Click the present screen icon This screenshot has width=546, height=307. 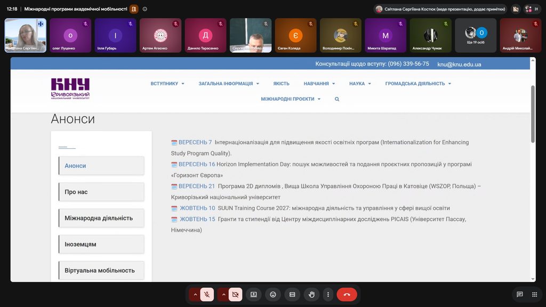point(253,294)
